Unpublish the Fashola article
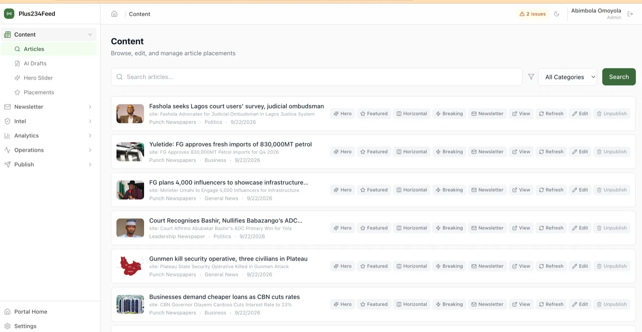Image resolution: width=642 pixels, height=332 pixels. [612, 114]
